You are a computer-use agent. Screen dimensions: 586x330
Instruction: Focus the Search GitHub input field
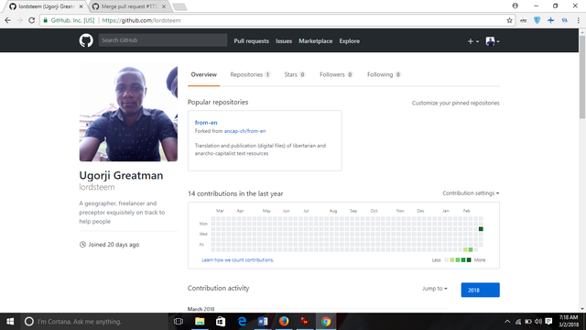click(x=163, y=40)
